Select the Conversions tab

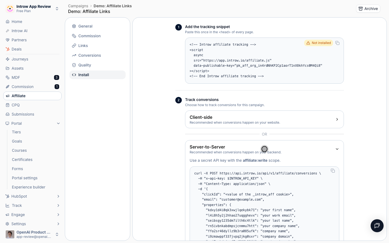pos(98,55)
